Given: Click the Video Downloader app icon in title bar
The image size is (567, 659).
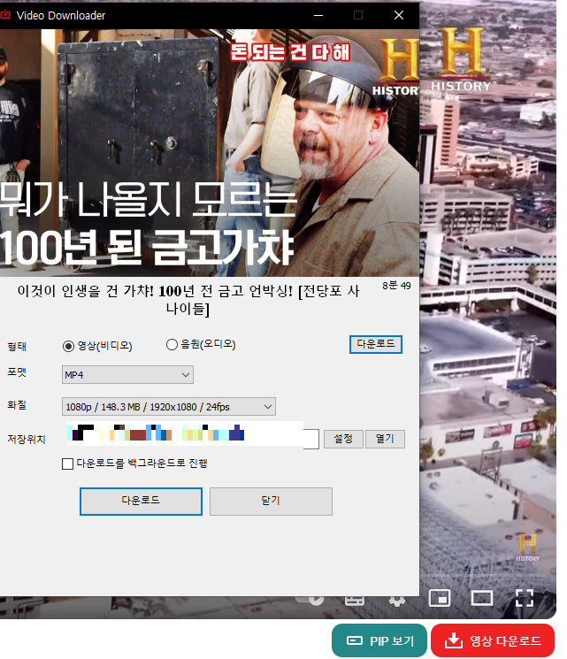Looking at the screenshot, I should pyautogui.click(x=5, y=15).
